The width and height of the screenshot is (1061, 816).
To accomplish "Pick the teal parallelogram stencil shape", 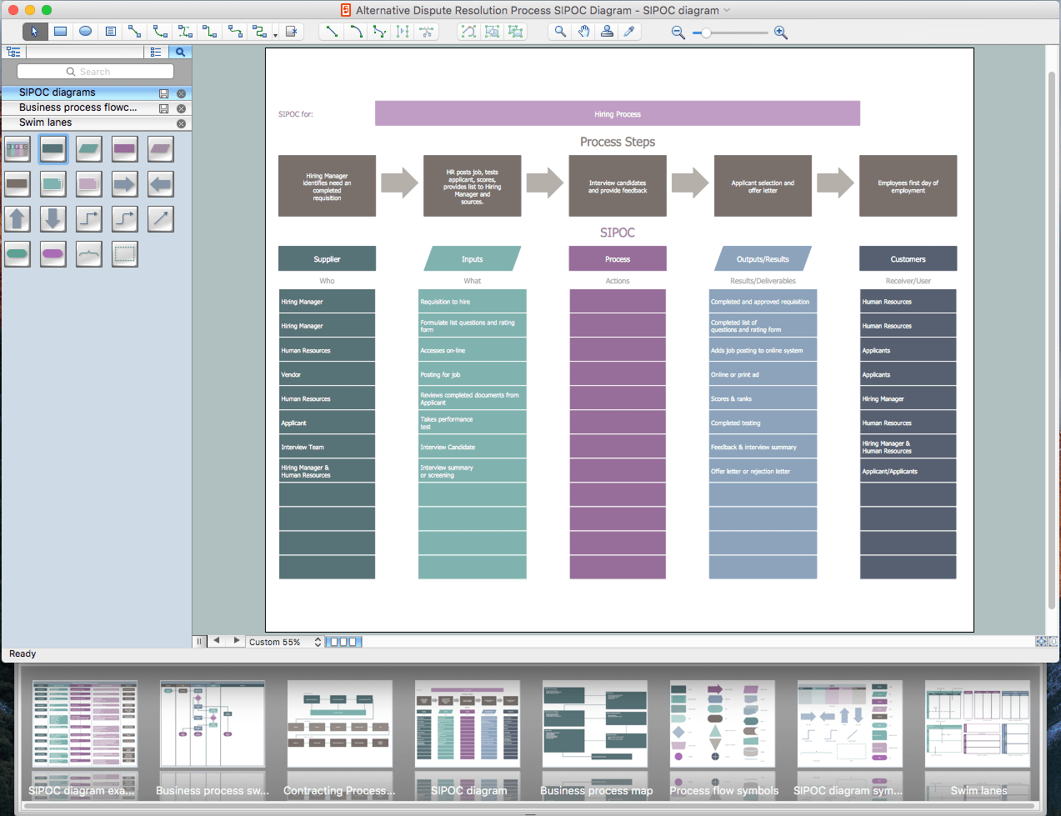I will [89, 149].
